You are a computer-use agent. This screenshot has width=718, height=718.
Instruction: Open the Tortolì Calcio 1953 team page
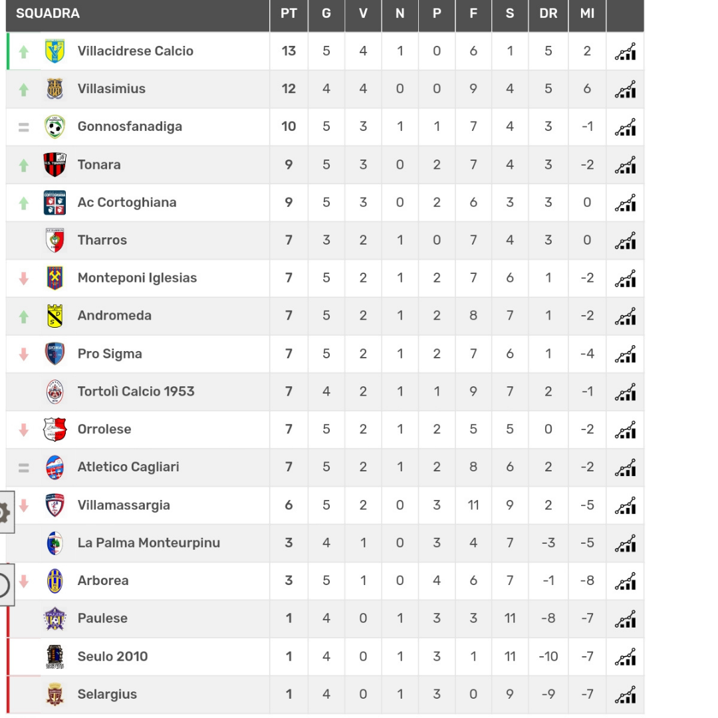(136, 392)
